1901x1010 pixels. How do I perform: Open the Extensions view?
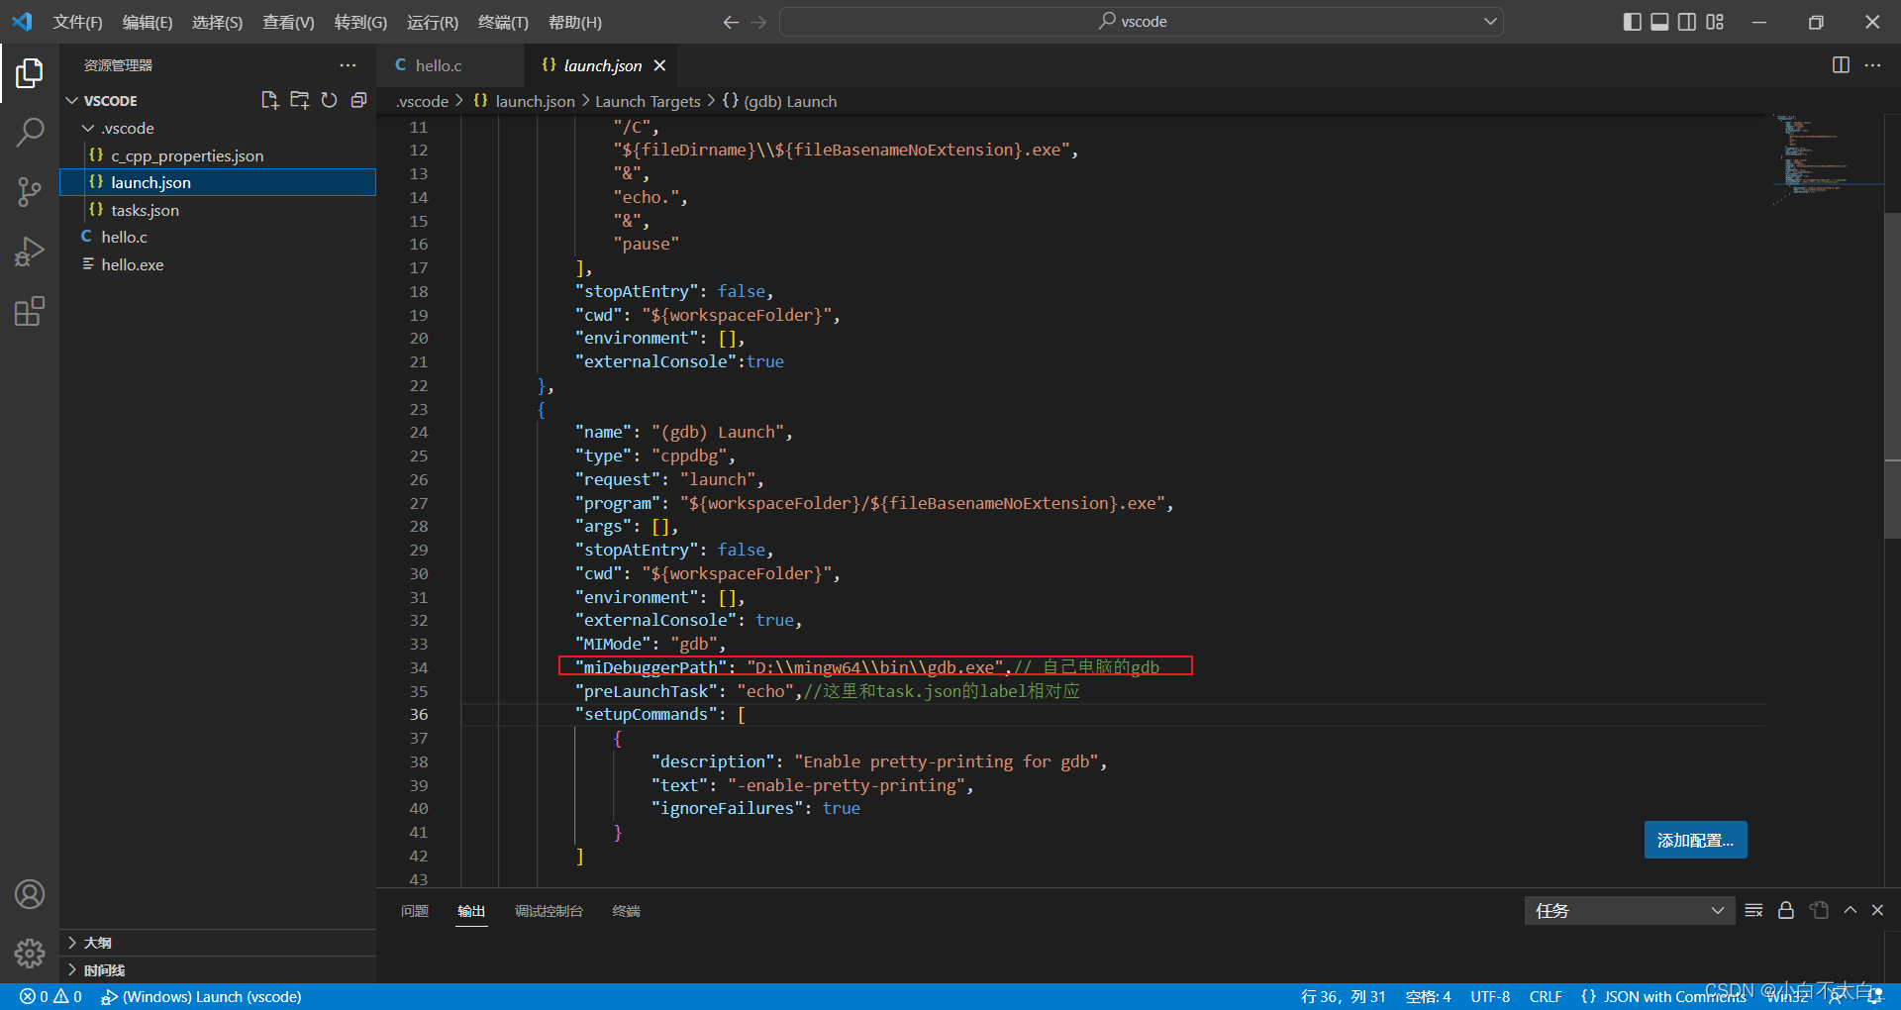[30, 312]
